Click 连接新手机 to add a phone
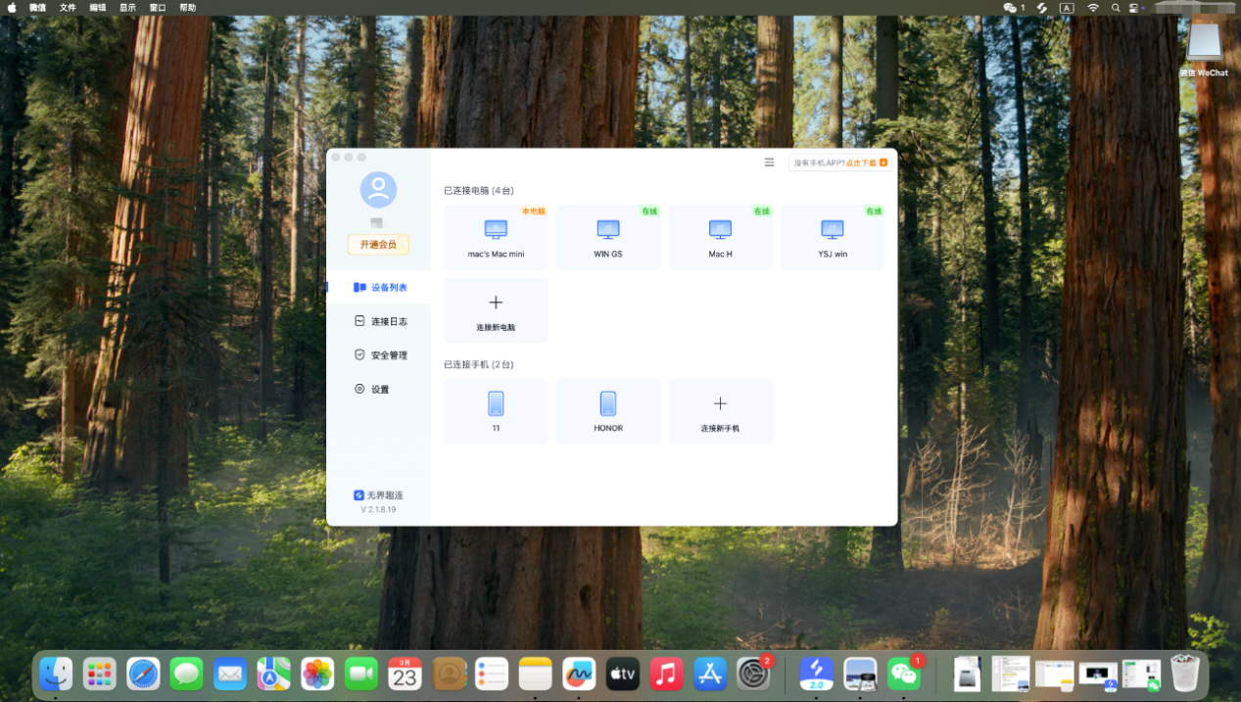This screenshot has width=1241, height=702. tap(720, 408)
